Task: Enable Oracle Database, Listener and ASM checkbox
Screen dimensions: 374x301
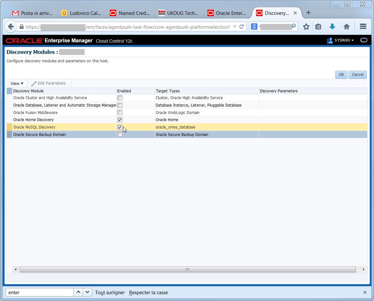Action: (120, 105)
